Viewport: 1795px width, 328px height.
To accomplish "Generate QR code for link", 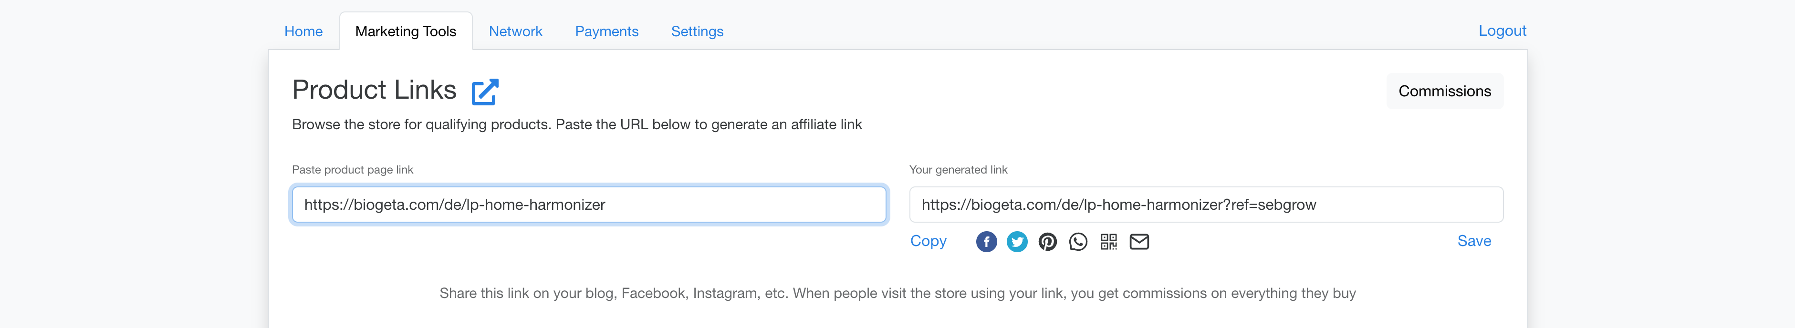I will click(1109, 242).
